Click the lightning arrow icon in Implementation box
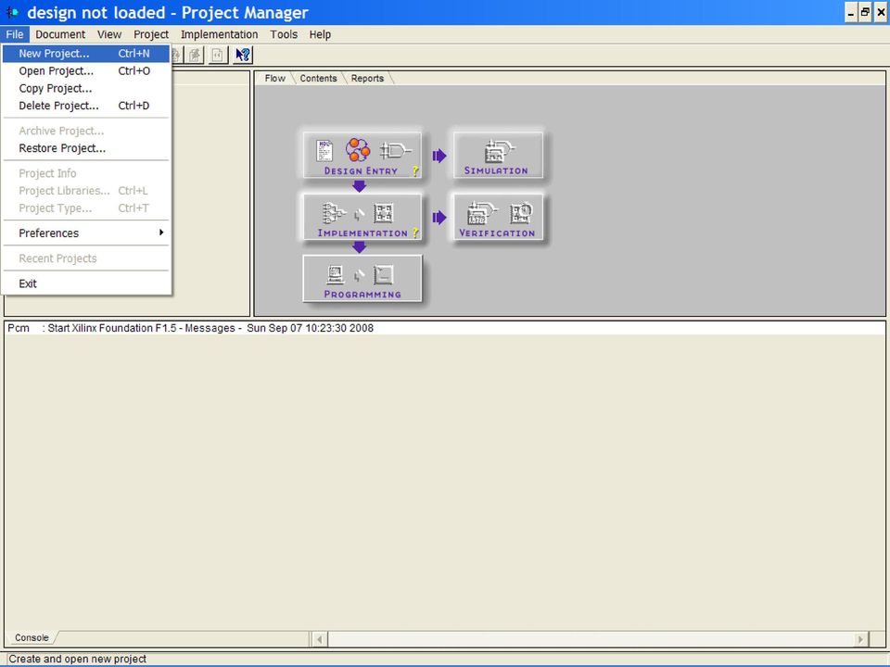 point(359,215)
